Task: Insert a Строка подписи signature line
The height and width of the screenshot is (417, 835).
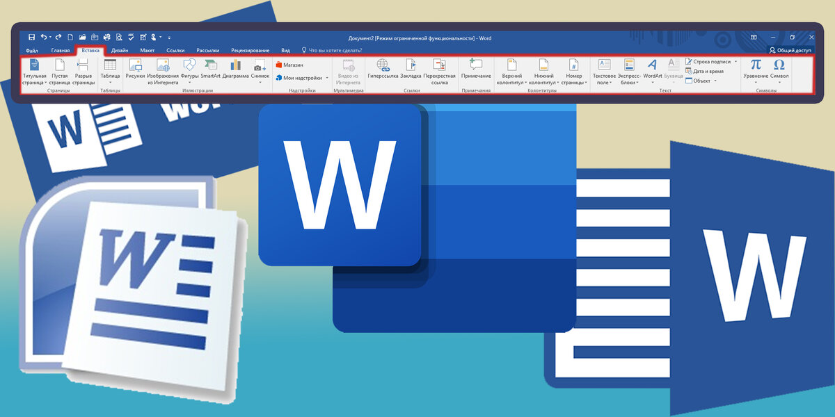Action: pos(708,61)
